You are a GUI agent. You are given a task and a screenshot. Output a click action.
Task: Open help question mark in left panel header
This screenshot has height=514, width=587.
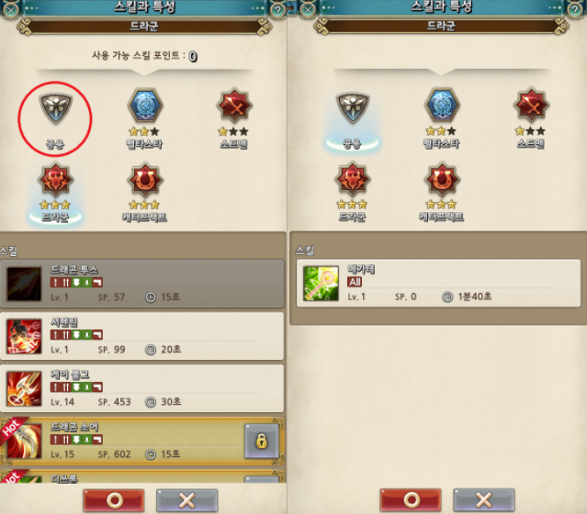click(278, 9)
